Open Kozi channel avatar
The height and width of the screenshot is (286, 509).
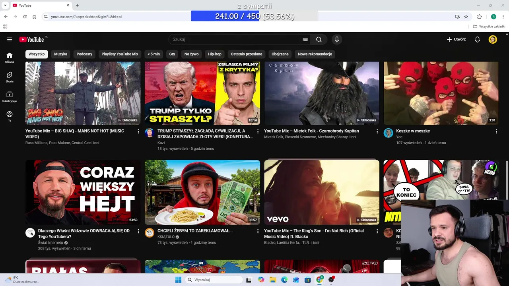tap(150, 133)
